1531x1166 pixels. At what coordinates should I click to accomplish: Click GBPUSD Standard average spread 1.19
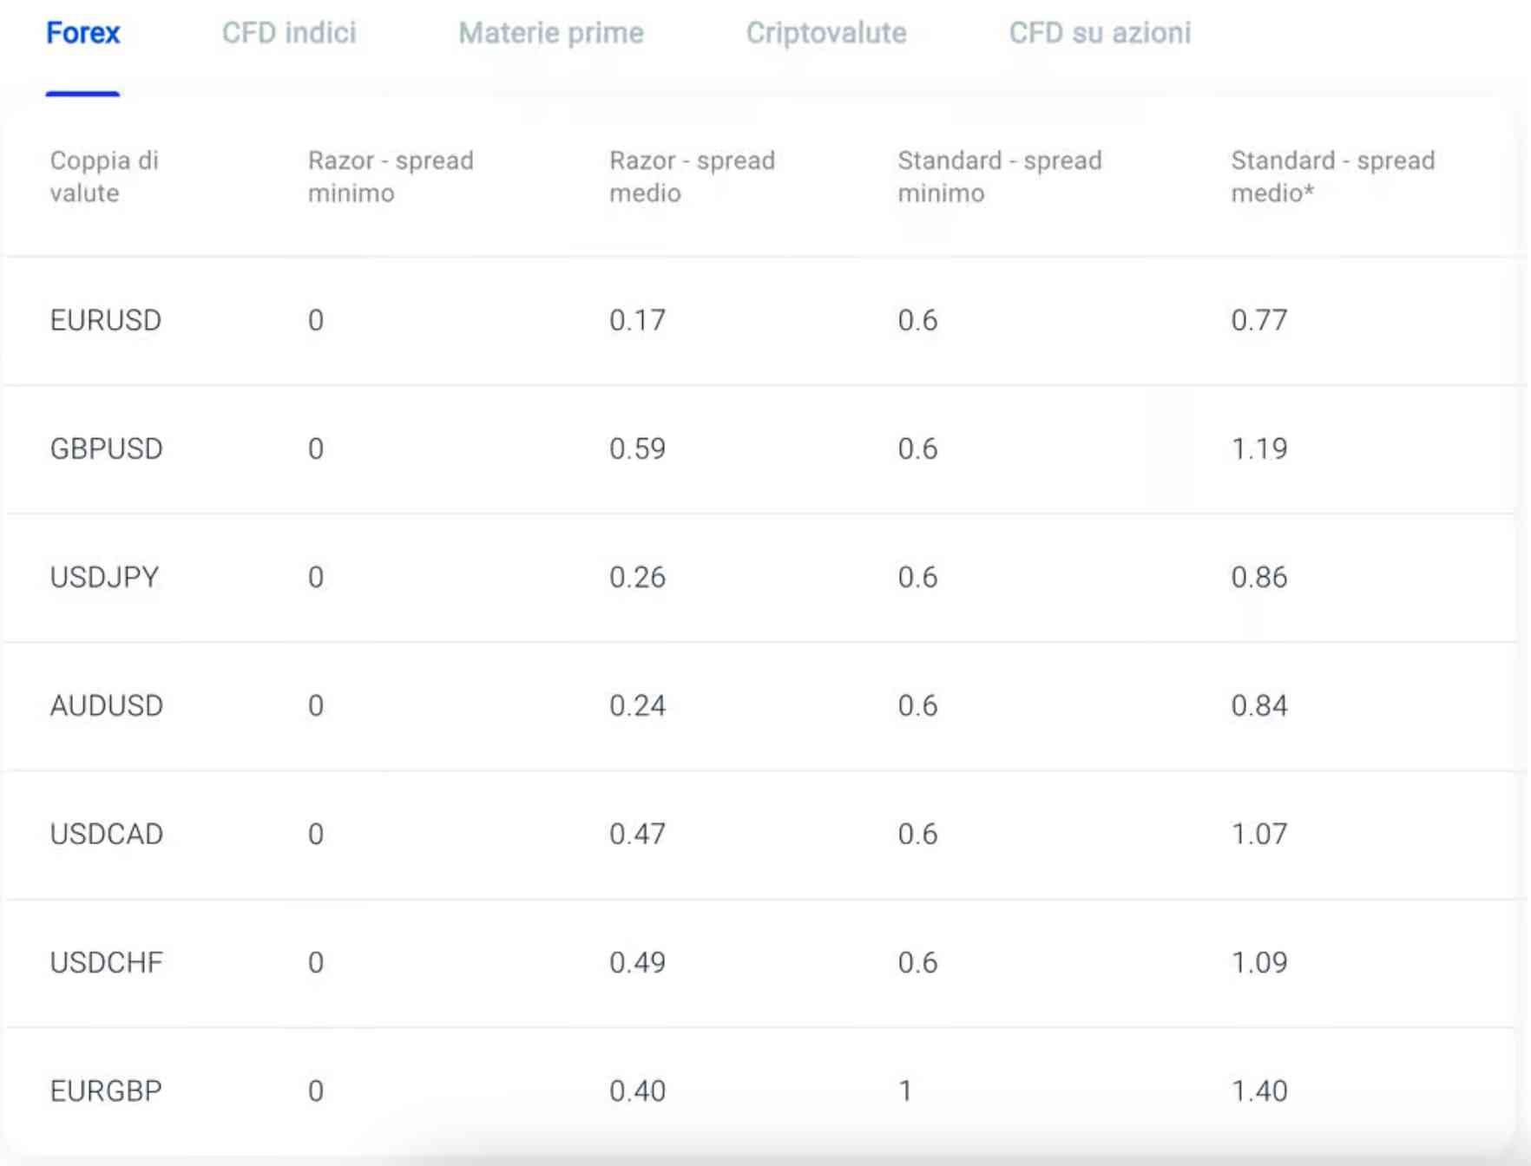coord(1259,449)
